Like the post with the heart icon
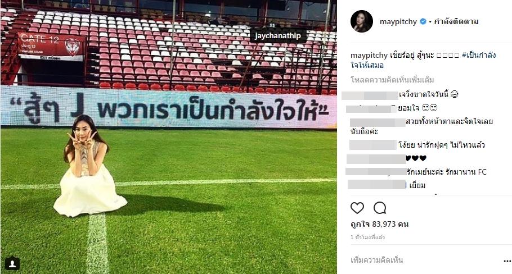The image size is (512, 274). [x=357, y=208]
